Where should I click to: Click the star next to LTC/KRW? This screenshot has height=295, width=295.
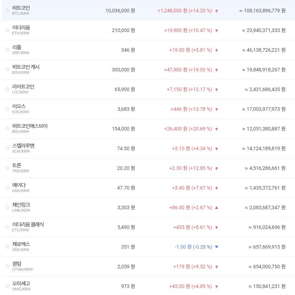(x=7, y=89)
